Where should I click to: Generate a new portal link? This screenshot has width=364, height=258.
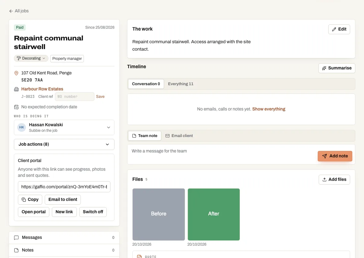tap(64, 212)
